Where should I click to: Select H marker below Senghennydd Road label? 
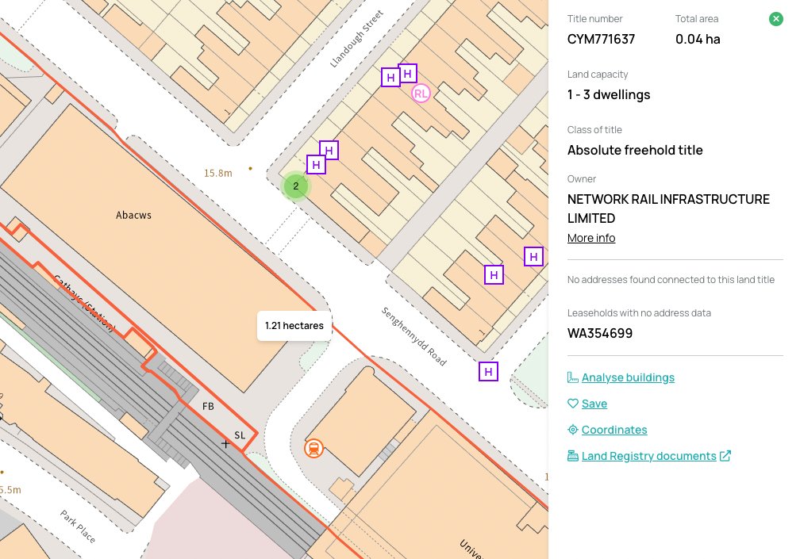pos(488,372)
